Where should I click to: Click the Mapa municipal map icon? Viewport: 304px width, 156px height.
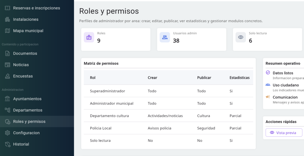pyautogui.click(x=7, y=31)
